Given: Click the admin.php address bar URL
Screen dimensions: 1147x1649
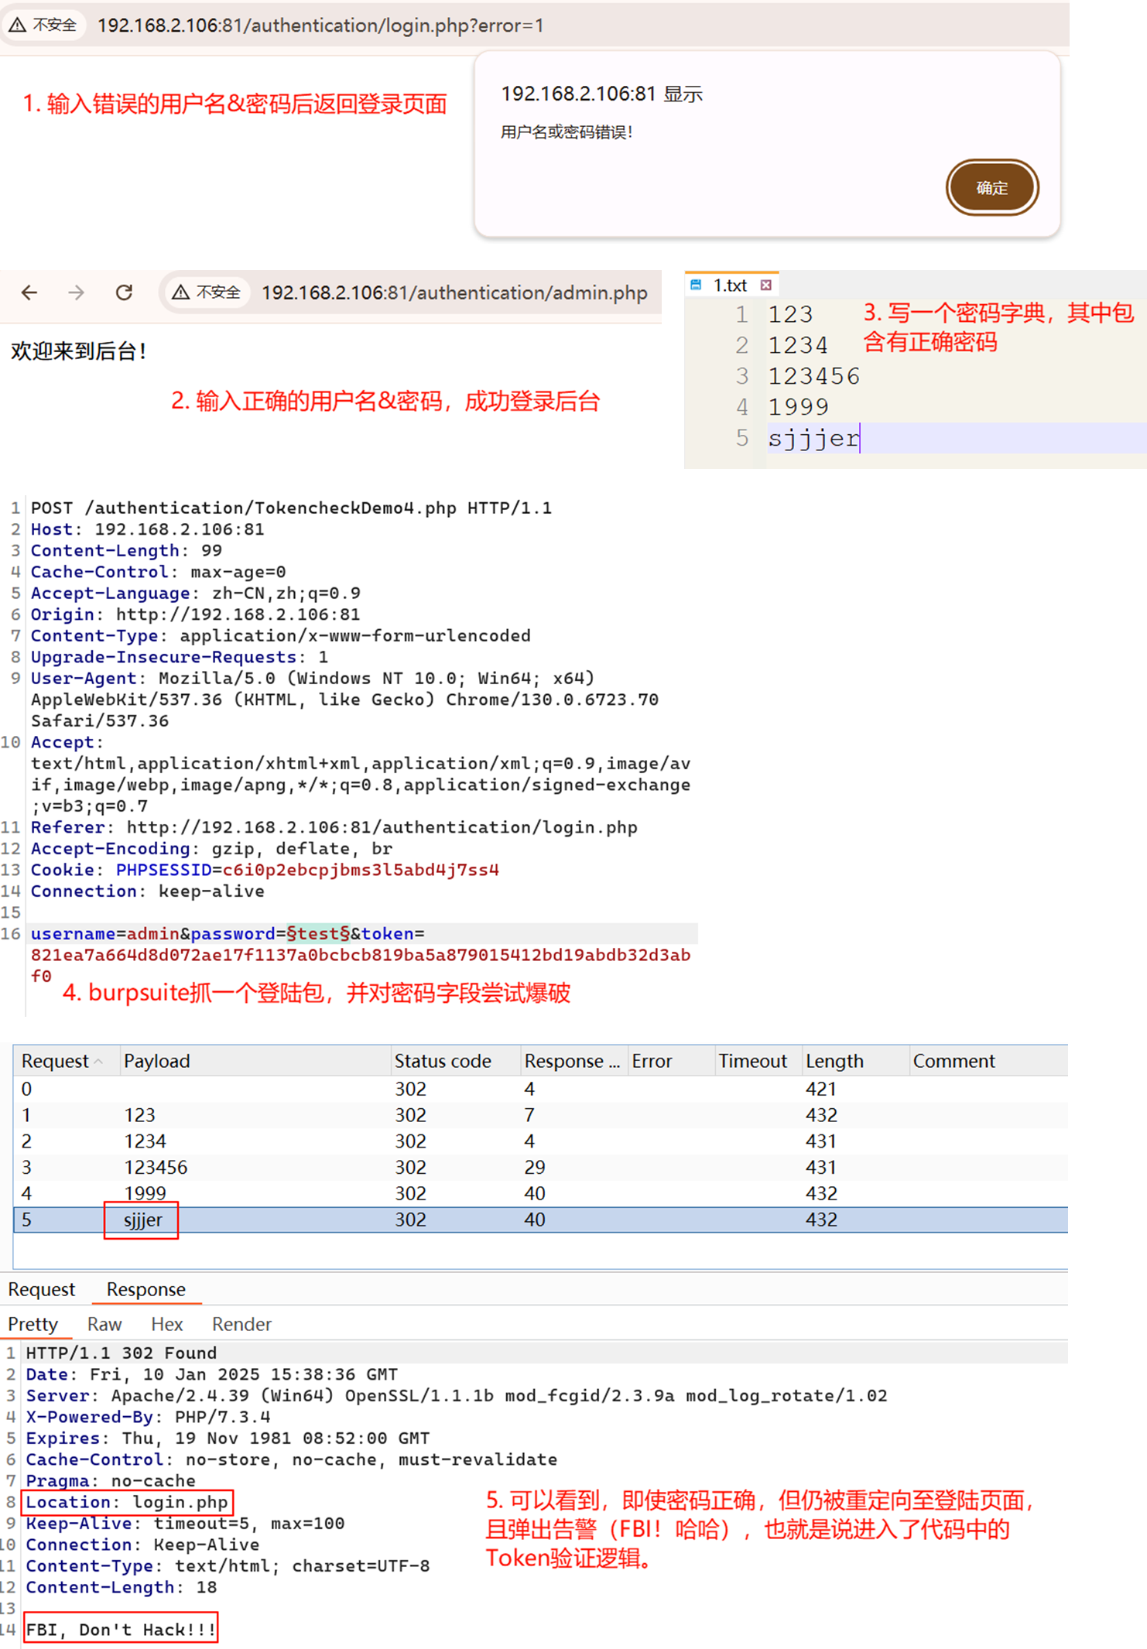Looking at the screenshot, I should [x=454, y=293].
